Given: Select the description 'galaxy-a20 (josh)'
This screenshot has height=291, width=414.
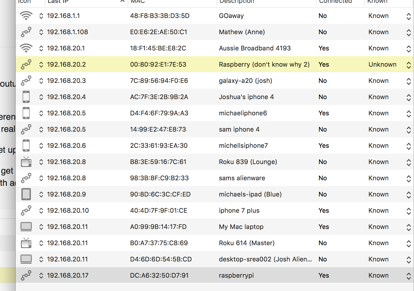Looking at the screenshot, I should pos(246,81).
